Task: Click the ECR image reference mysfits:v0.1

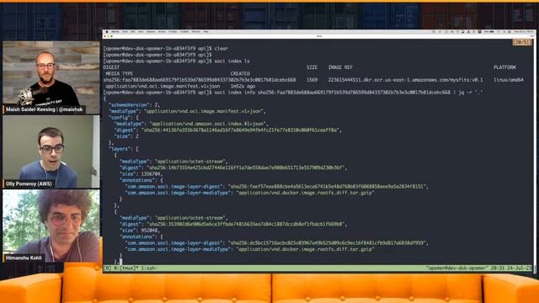Action: pyautogui.click(x=405, y=80)
